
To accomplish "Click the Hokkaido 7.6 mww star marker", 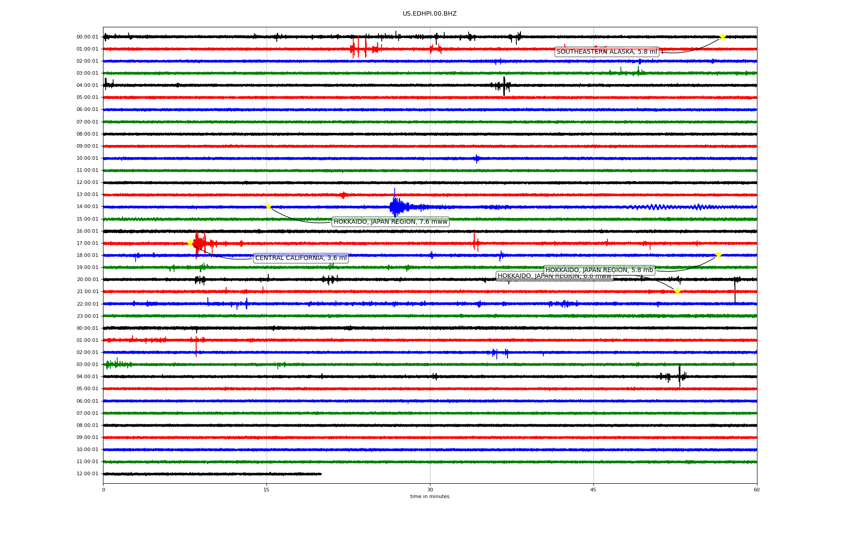I will point(268,206).
